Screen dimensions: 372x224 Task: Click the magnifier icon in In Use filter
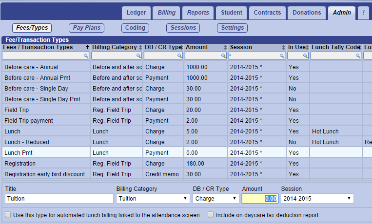click(305, 56)
